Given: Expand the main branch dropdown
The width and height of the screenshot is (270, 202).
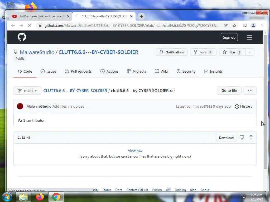Looking at the screenshot, I should (x=27, y=90).
